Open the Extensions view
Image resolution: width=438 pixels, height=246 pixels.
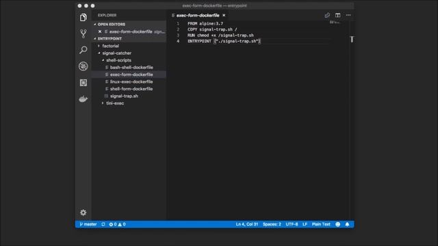coord(83,83)
